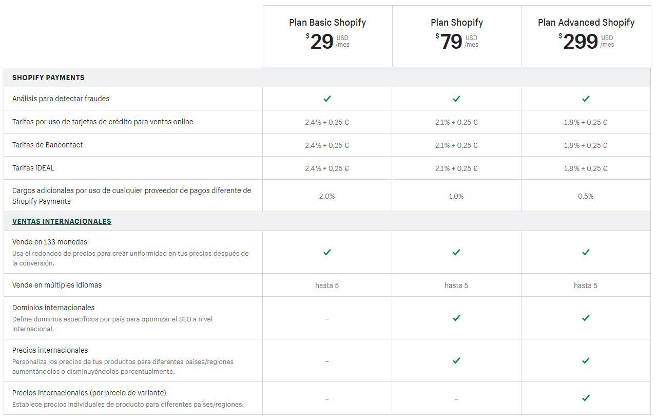Click Basic credit card rate 2,4% + 0,25 €

[327, 122]
